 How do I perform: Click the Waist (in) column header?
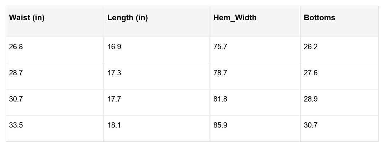(x=27, y=18)
